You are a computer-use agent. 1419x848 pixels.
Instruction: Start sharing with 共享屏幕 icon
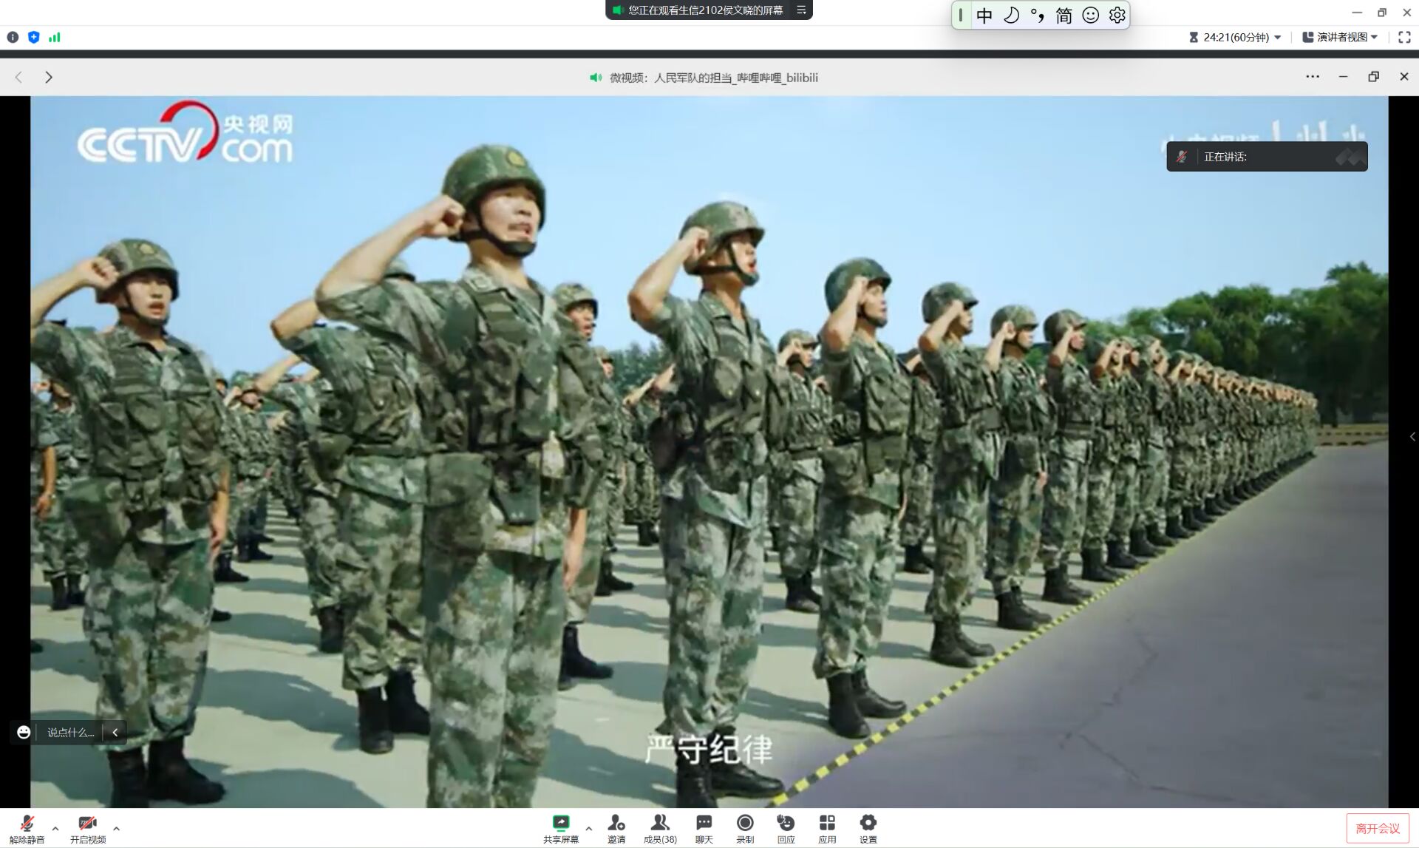561,829
